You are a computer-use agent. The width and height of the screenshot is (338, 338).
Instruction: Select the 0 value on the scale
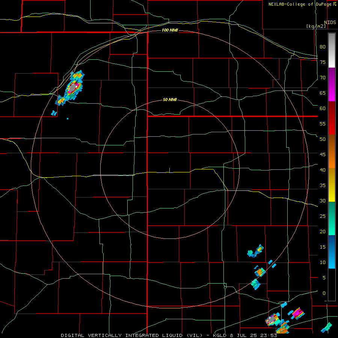324,293
